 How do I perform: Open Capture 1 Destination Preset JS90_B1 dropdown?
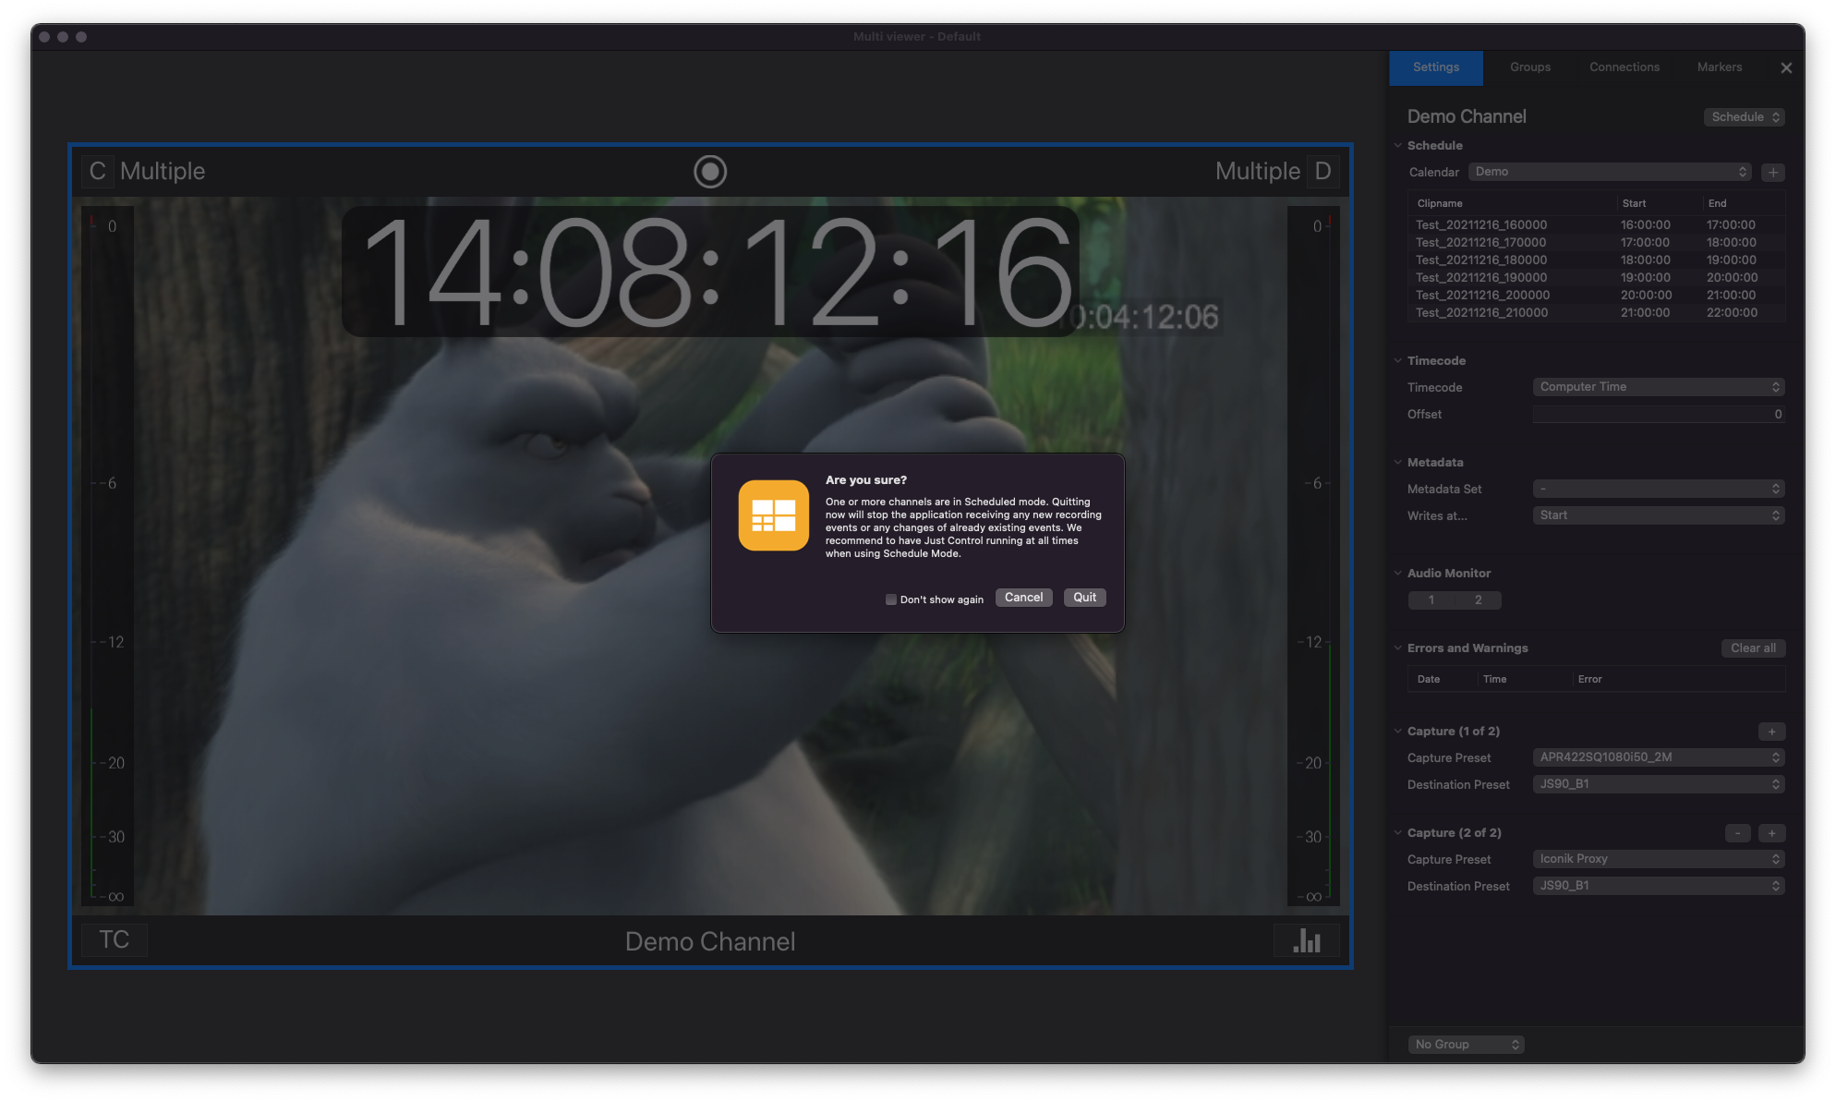1659,784
